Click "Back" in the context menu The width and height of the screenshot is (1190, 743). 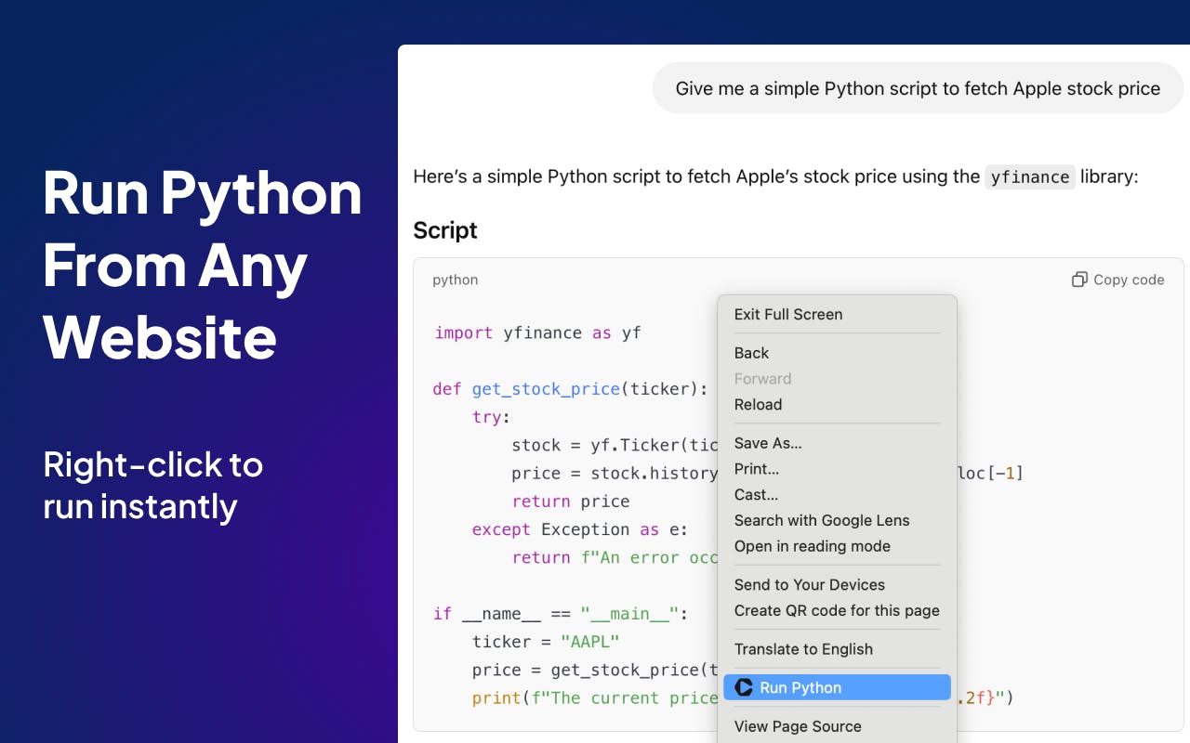tap(751, 353)
